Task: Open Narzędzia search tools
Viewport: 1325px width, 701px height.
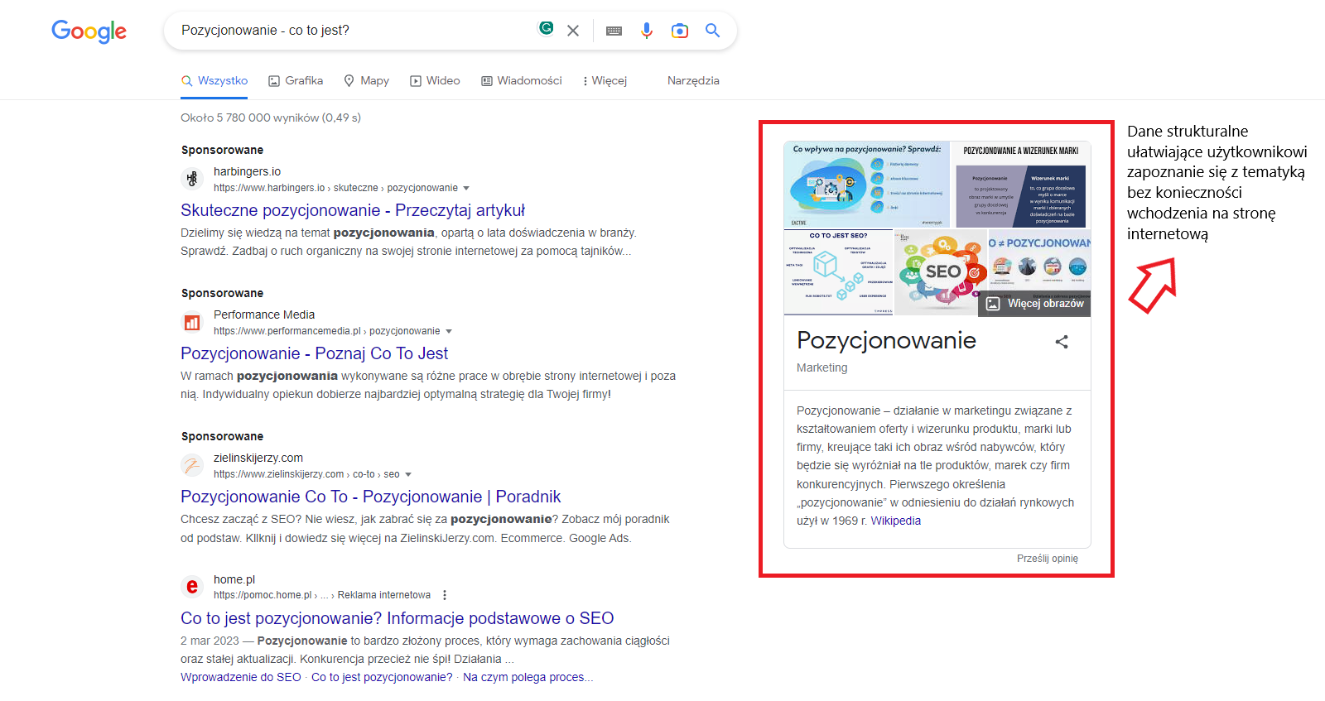Action: click(x=693, y=81)
